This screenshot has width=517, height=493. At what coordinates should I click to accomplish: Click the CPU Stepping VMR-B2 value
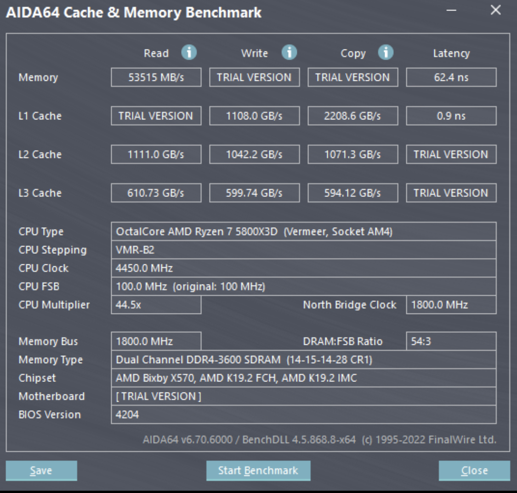pos(304,250)
